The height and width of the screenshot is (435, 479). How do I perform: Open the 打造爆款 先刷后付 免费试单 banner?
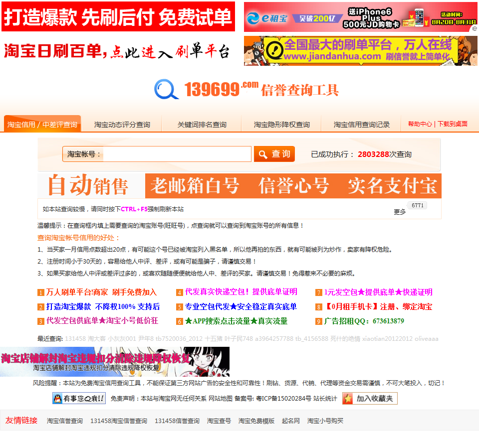(x=118, y=16)
